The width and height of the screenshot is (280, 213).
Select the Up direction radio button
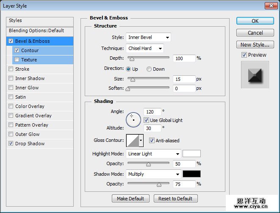click(128, 69)
